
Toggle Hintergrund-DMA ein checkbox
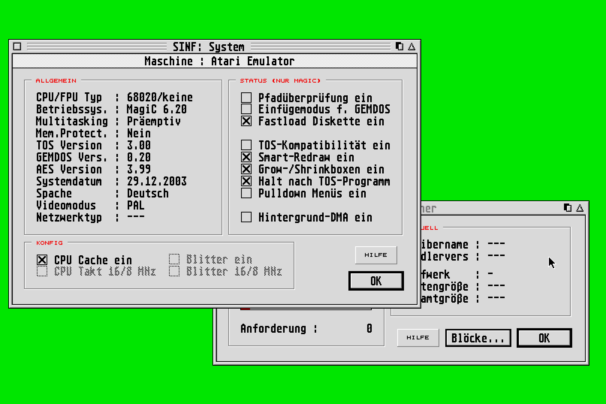point(246,217)
